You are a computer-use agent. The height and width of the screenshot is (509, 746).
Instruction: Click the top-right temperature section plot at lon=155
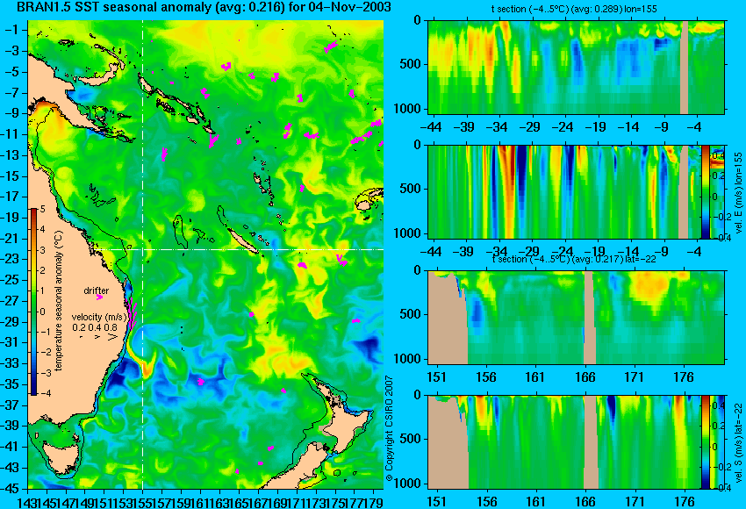576,67
